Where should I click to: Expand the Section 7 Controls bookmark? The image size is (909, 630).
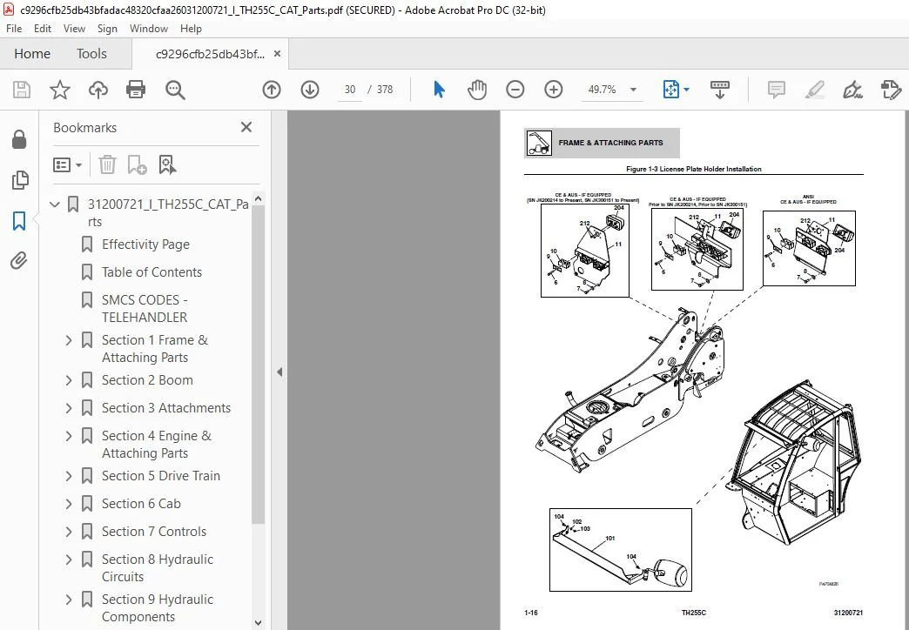[x=69, y=532]
